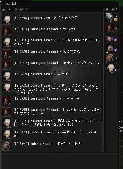Open kuloma Hosa's portrait in last message
The height and width of the screenshot is (169, 123).
7,146
